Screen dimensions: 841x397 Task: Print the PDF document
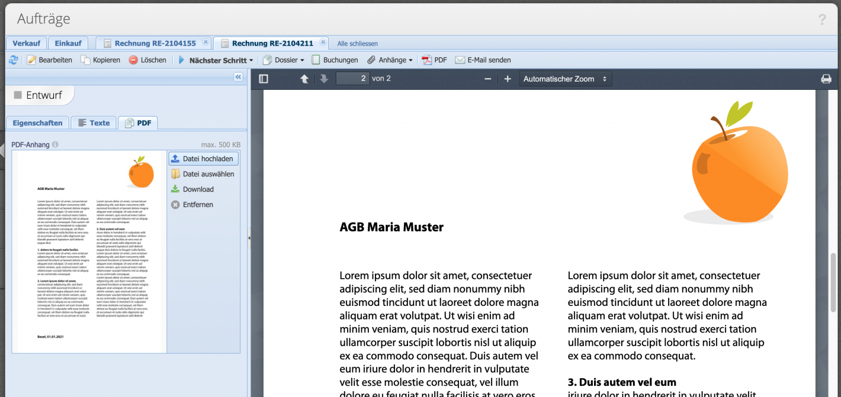coord(826,78)
